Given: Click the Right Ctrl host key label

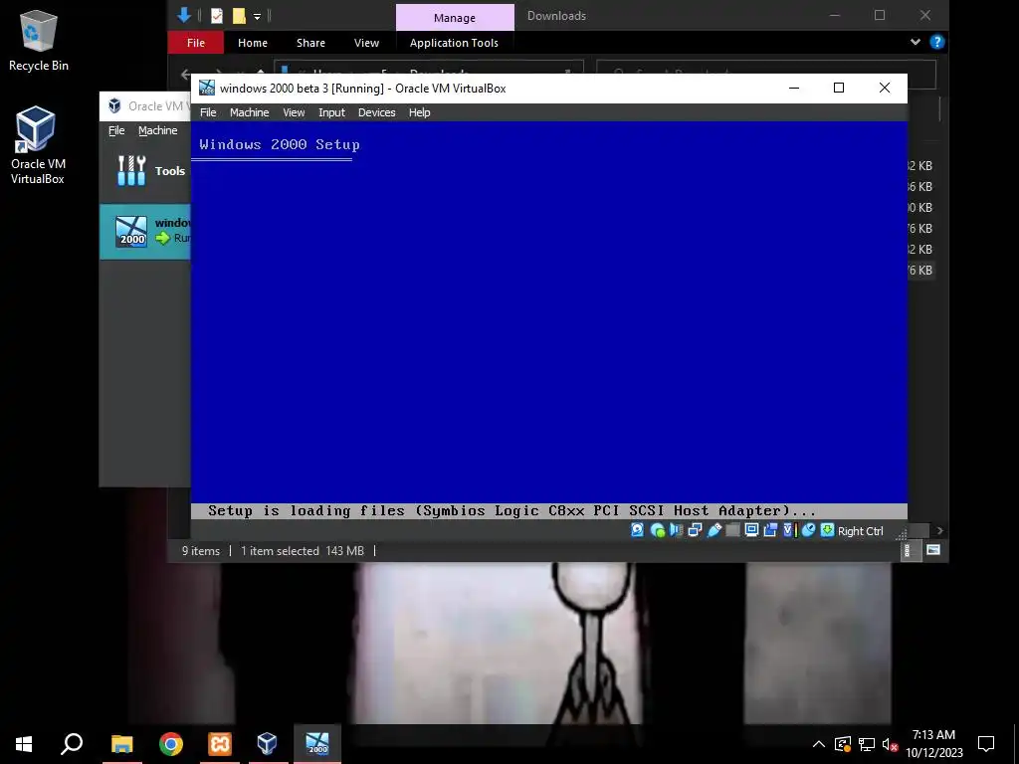Looking at the screenshot, I should (860, 531).
